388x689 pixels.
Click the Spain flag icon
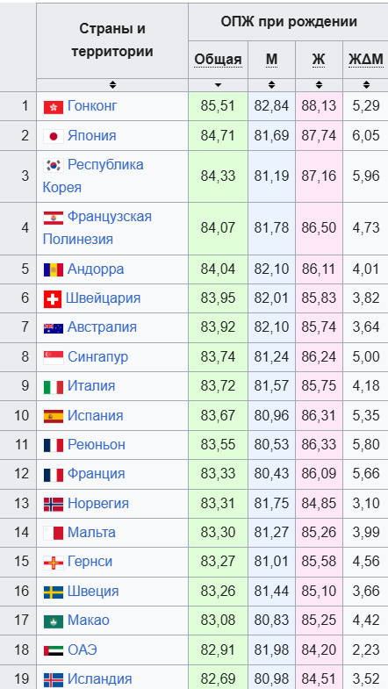54,416
